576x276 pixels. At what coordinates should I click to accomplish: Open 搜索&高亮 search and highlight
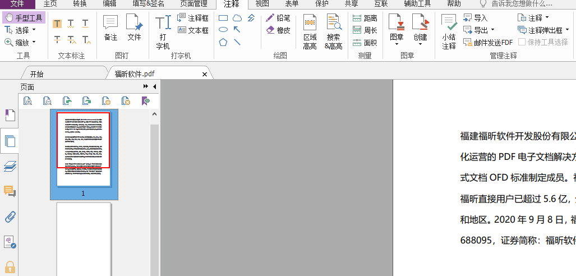pyautogui.click(x=334, y=33)
